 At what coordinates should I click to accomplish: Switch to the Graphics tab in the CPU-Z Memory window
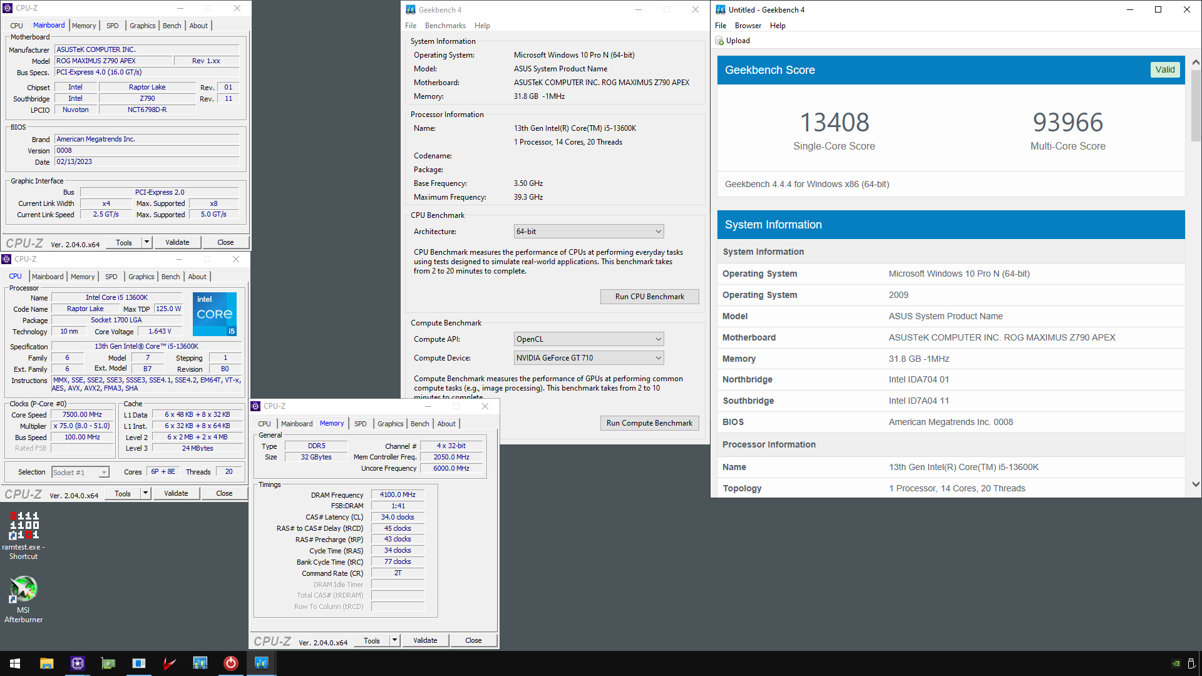(x=391, y=424)
